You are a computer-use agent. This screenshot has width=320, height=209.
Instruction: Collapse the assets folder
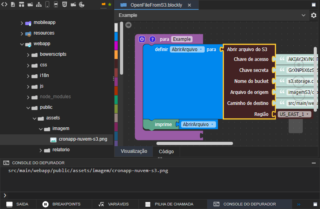[x=35, y=119]
